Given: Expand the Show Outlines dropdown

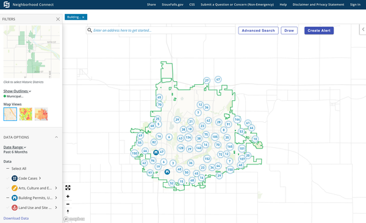Looking at the screenshot, I should 17,91.
